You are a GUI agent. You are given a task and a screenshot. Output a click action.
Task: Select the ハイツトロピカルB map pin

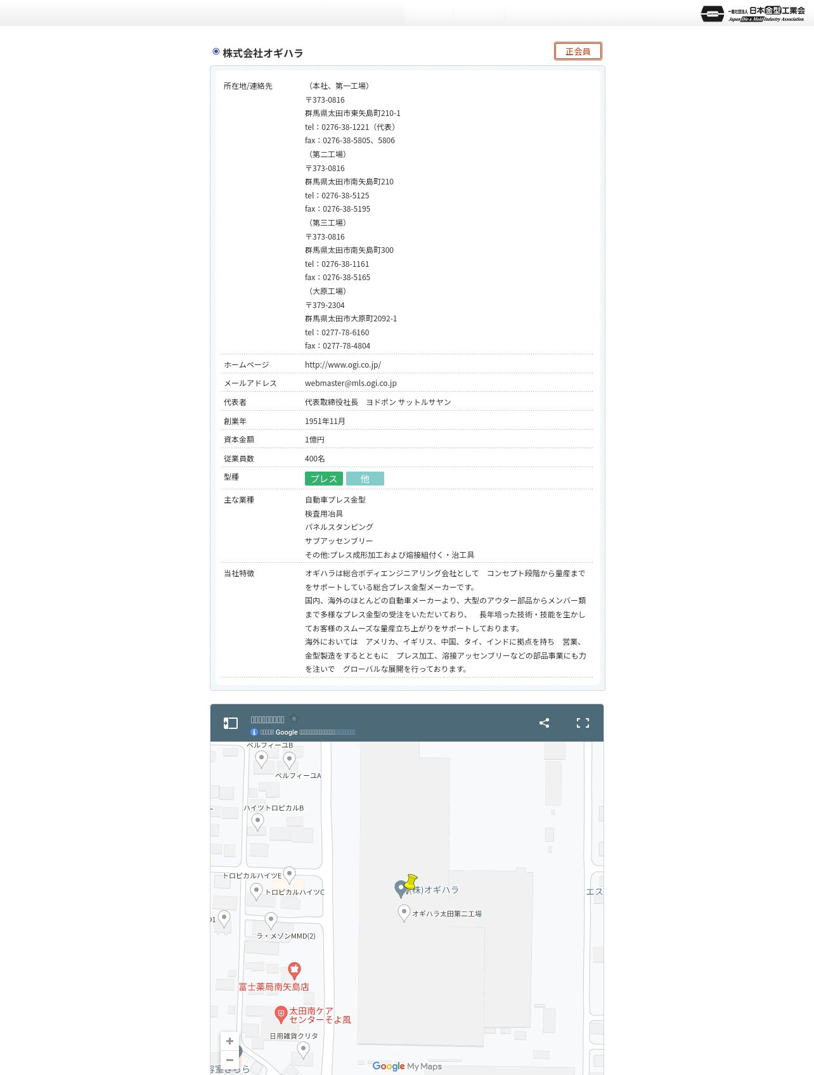click(257, 821)
